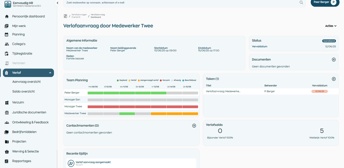Add a new task in Taken
The height and width of the screenshot is (168, 344).
point(334,79)
